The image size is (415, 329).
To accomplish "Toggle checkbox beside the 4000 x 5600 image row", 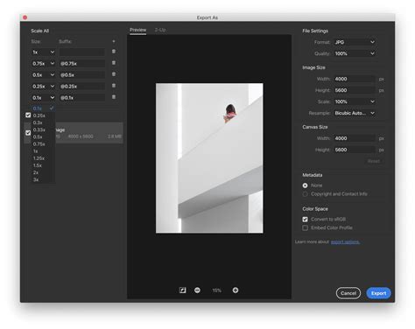I will coord(28,133).
